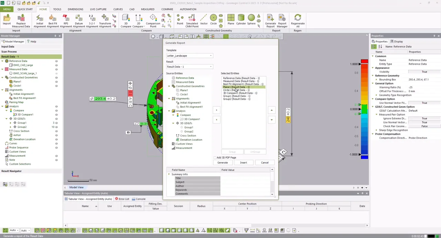Remove entity from selected entities arrow
The height and width of the screenshot is (238, 441).
pyautogui.click(x=216, y=120)
